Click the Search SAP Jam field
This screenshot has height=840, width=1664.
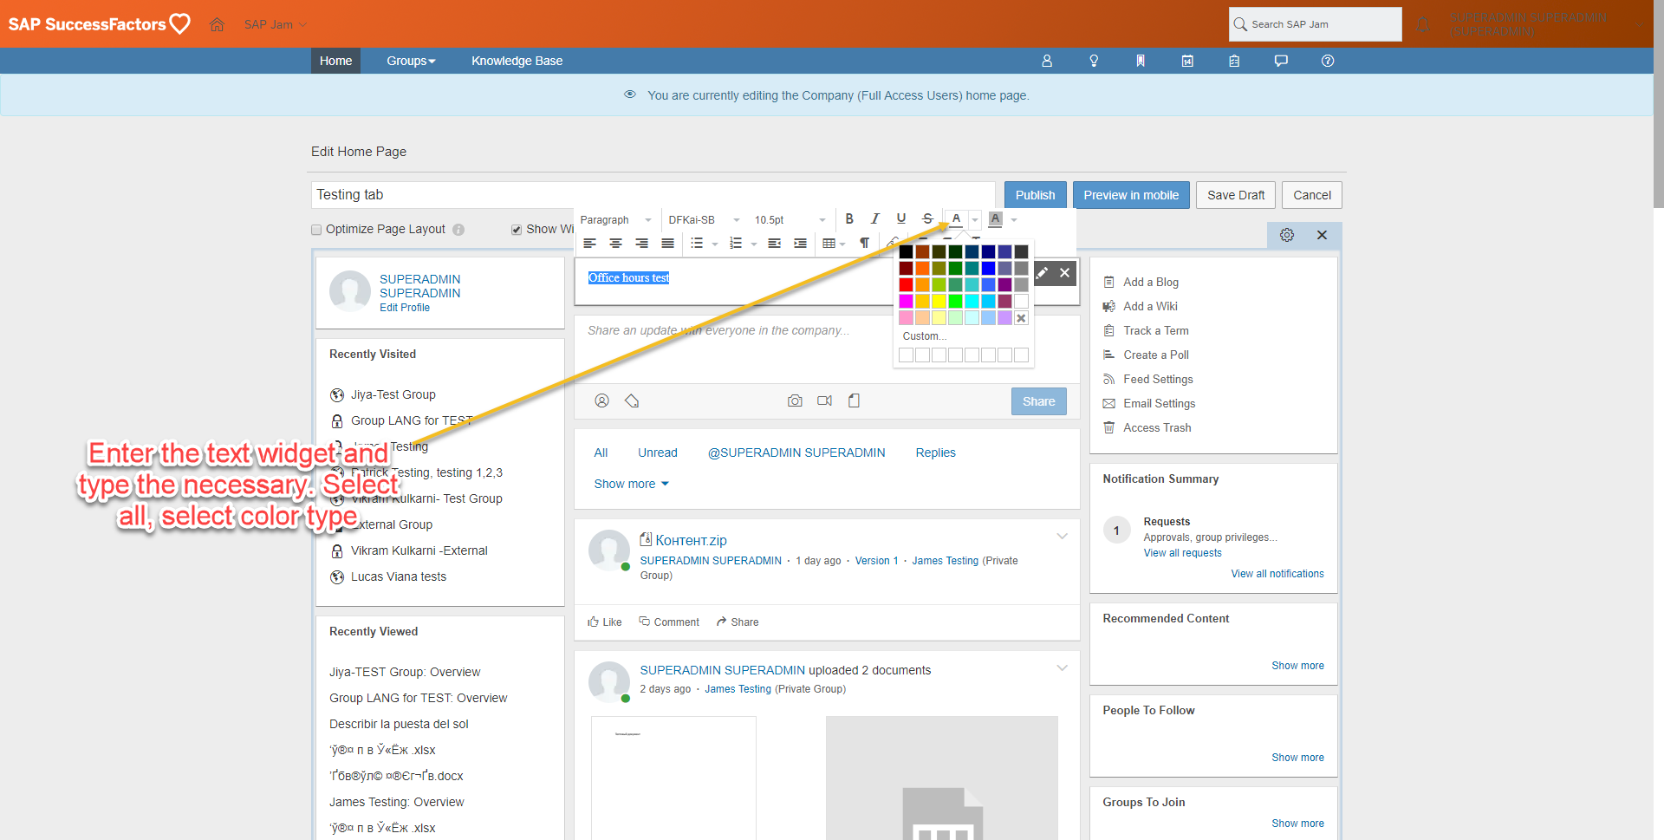[x=1316, y=24]
